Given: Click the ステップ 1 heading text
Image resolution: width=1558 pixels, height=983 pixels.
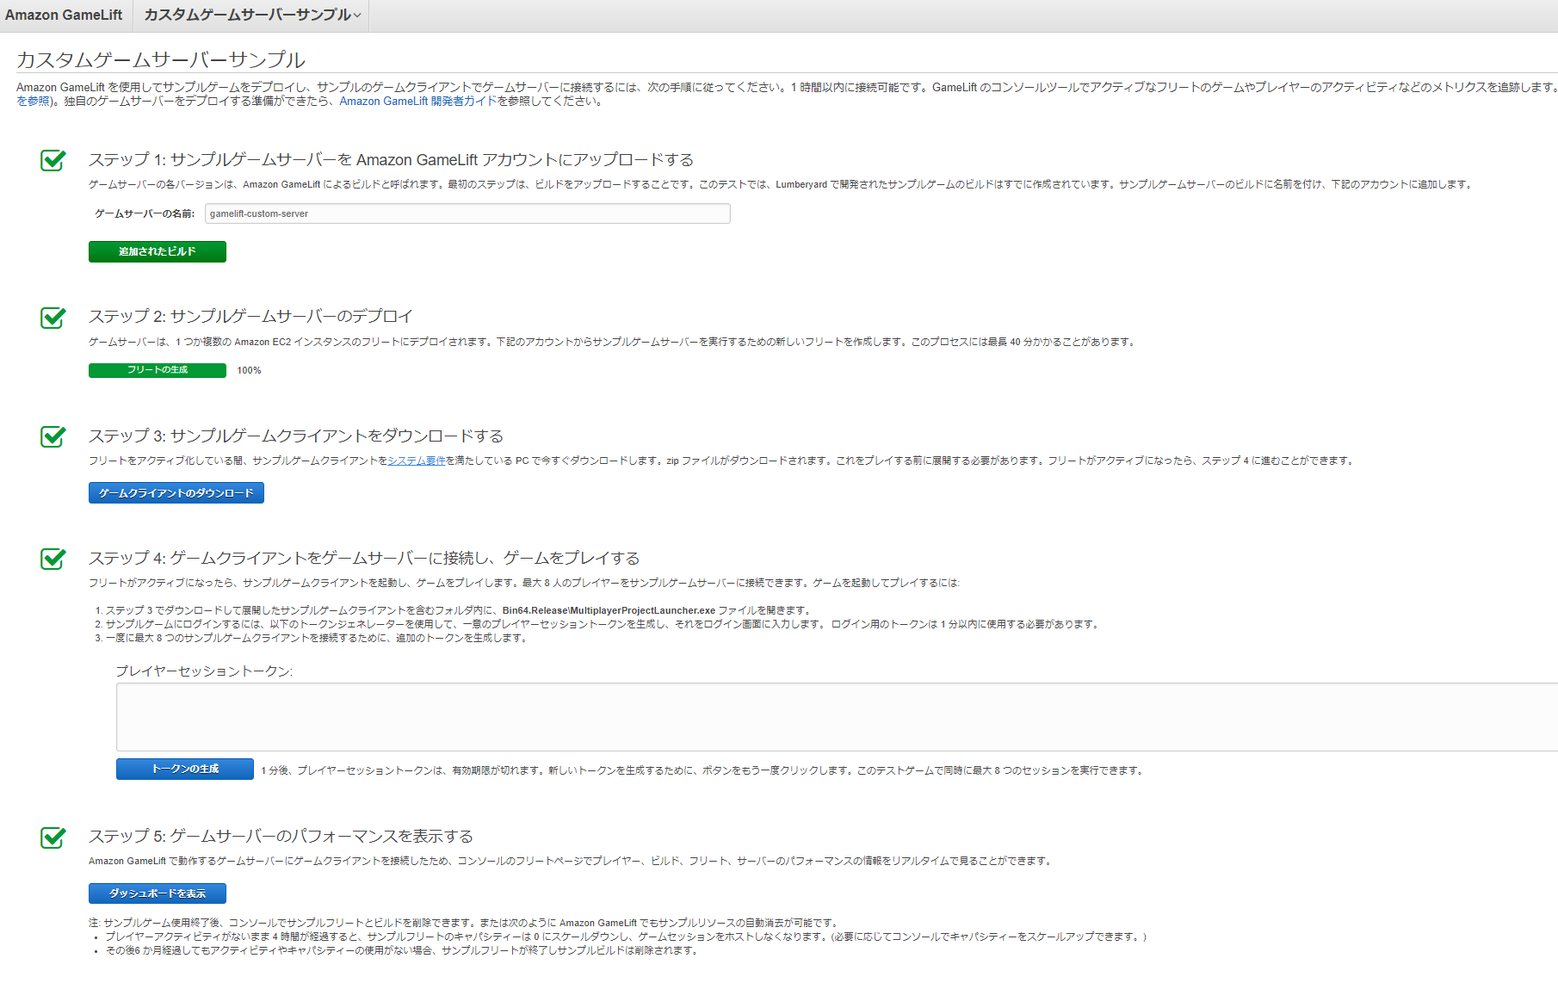Looking at the screenshot, I should tap(391, 160).
